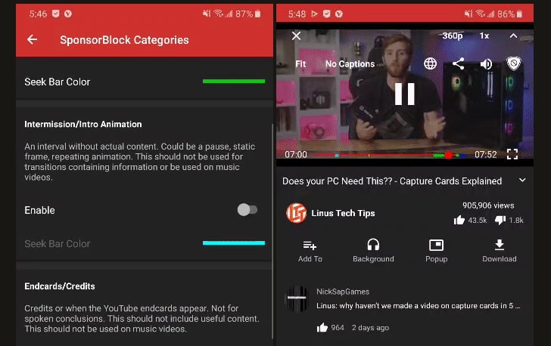Image resolution: width=551 pixels, height=346 pixels.
Task: Share the video with the share icon
Action: 458,64
